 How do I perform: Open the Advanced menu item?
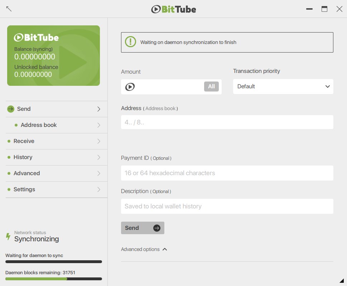coord(57,173)
